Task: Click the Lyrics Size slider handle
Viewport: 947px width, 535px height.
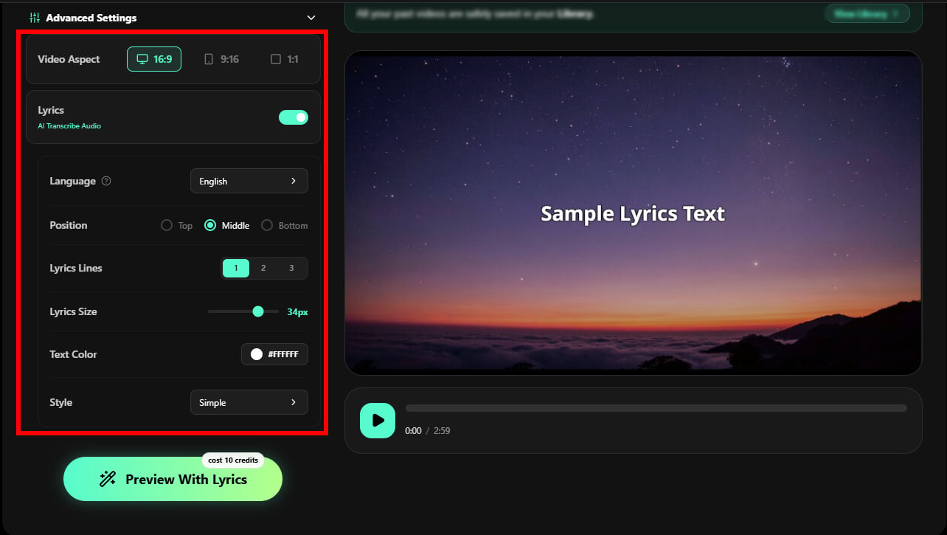Action: point(258,311)
